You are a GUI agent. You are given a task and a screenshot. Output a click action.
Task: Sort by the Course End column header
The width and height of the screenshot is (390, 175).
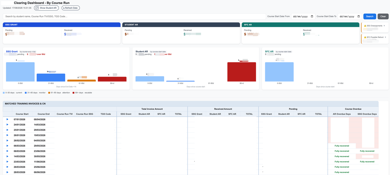coord(43,114)
